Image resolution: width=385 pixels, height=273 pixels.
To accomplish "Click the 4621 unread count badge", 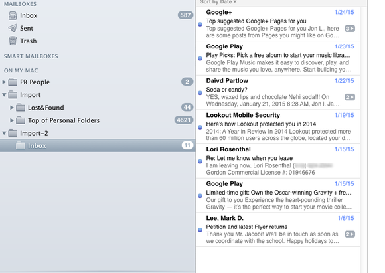I will pyautogui.click(x=184, y=120).
